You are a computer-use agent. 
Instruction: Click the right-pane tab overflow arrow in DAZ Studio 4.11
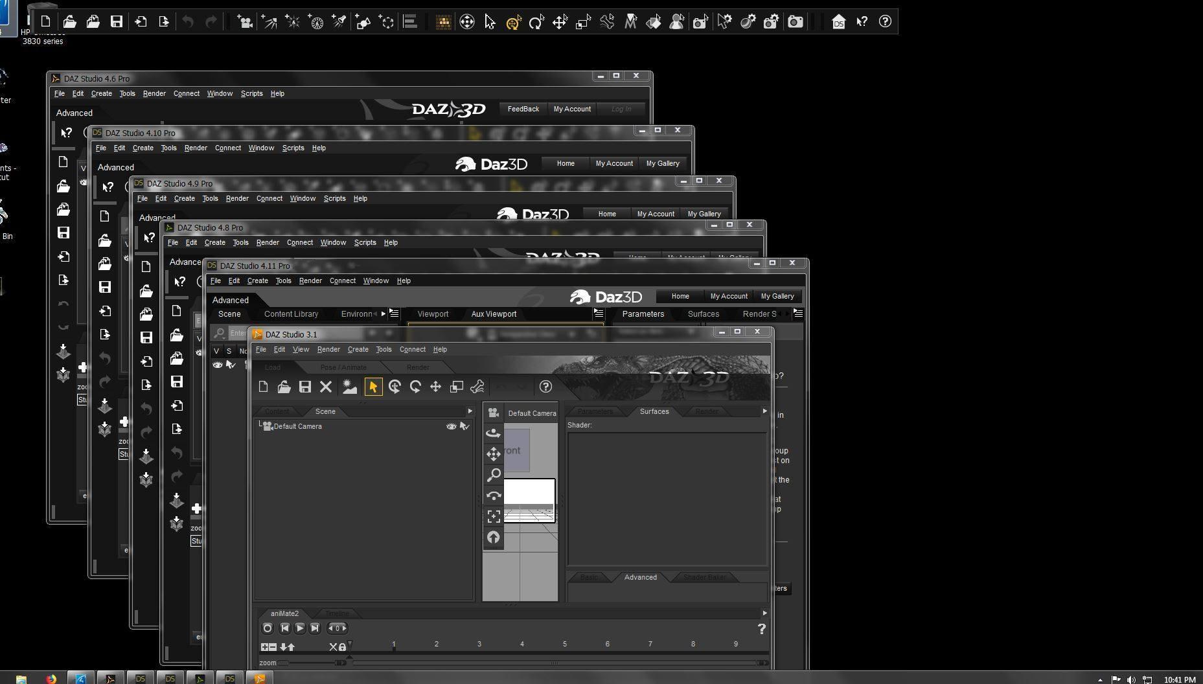click(788, 313)
